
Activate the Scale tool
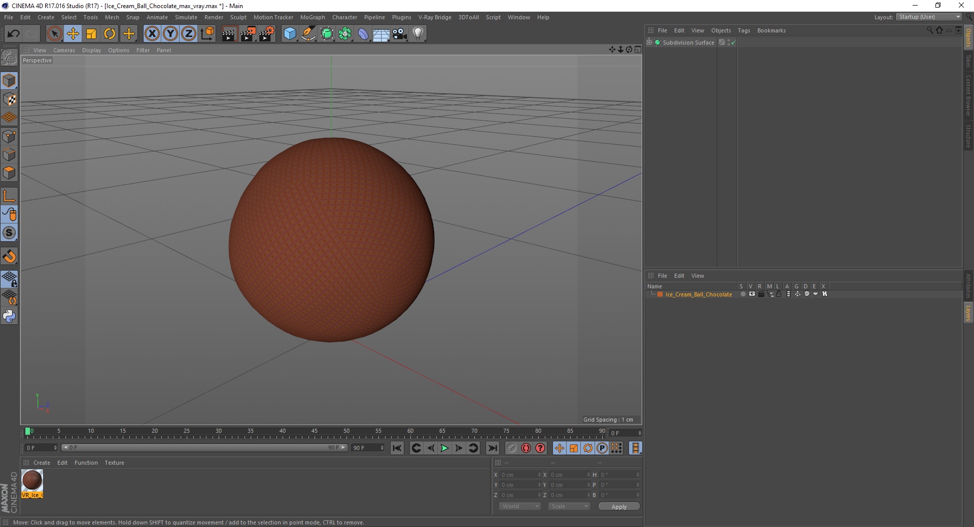point(91,34)
